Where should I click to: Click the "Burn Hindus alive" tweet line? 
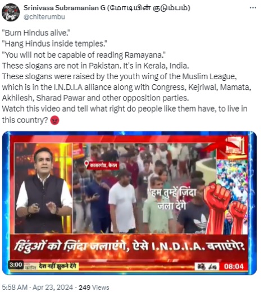(36, 33)
